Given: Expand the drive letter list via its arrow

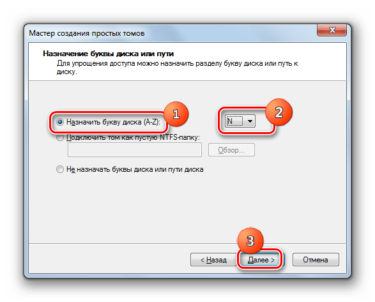Looking at the screenshot, I should (x=250, y=121).
